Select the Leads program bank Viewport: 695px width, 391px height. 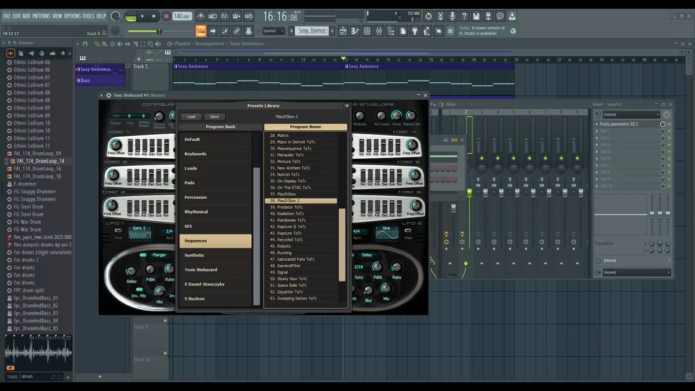tap(215, 169)
